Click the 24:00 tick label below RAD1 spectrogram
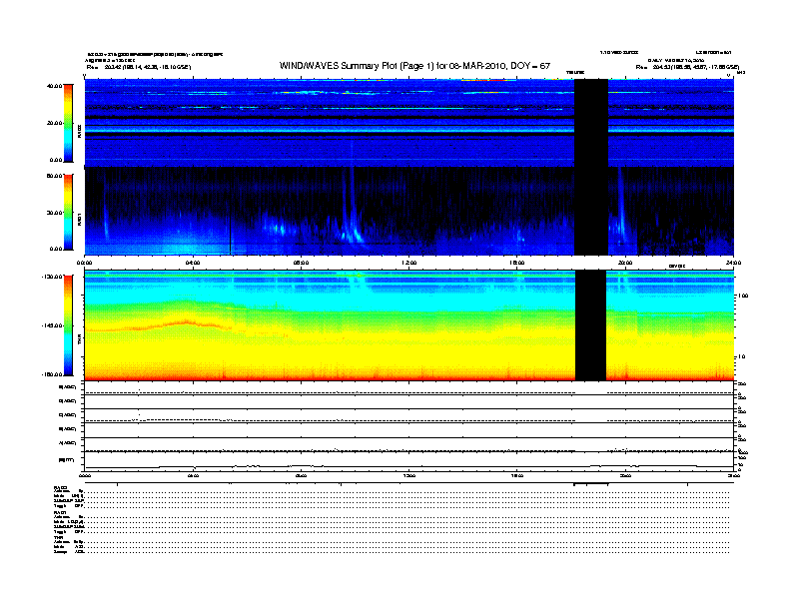 (x=733, y=263)
